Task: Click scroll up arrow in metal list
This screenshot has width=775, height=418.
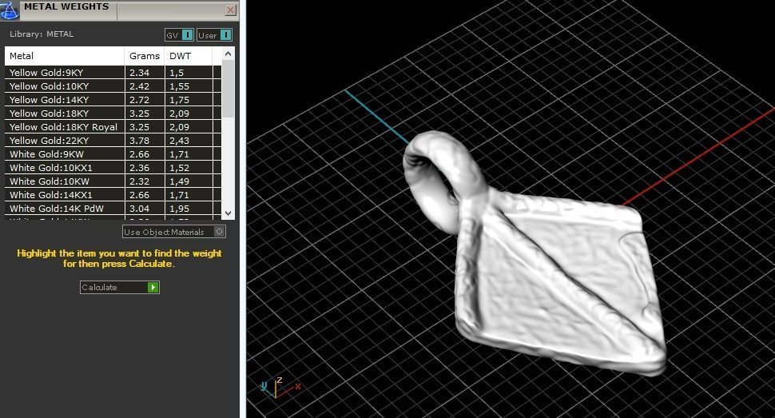Action: point(228,54)
